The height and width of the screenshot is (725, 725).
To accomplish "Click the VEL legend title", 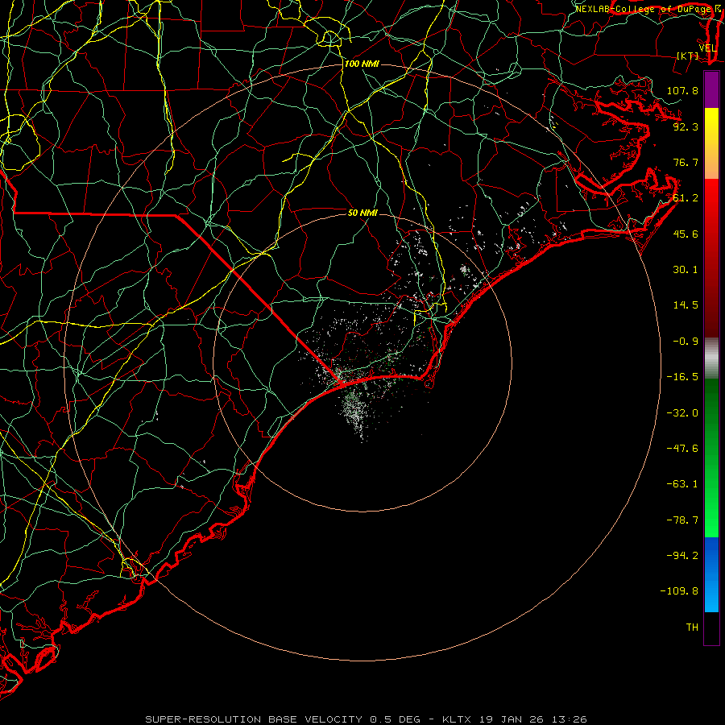I will point(707,48).
